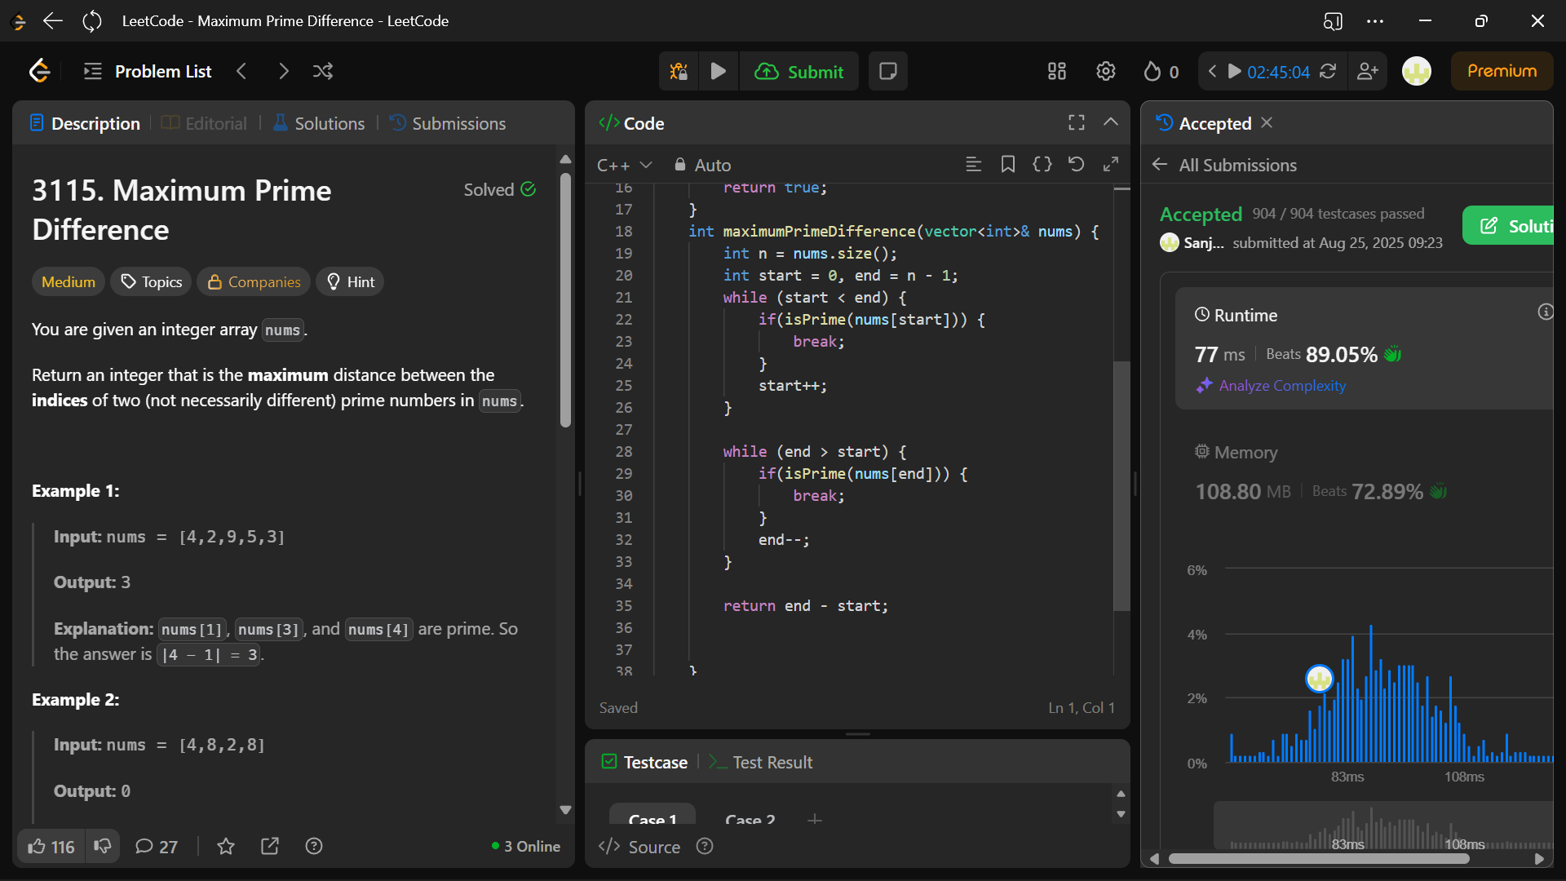Bookmark the code snippet
This screenshot has width=1566, height=881.
pyautogui.click(x=1008, y=165)
